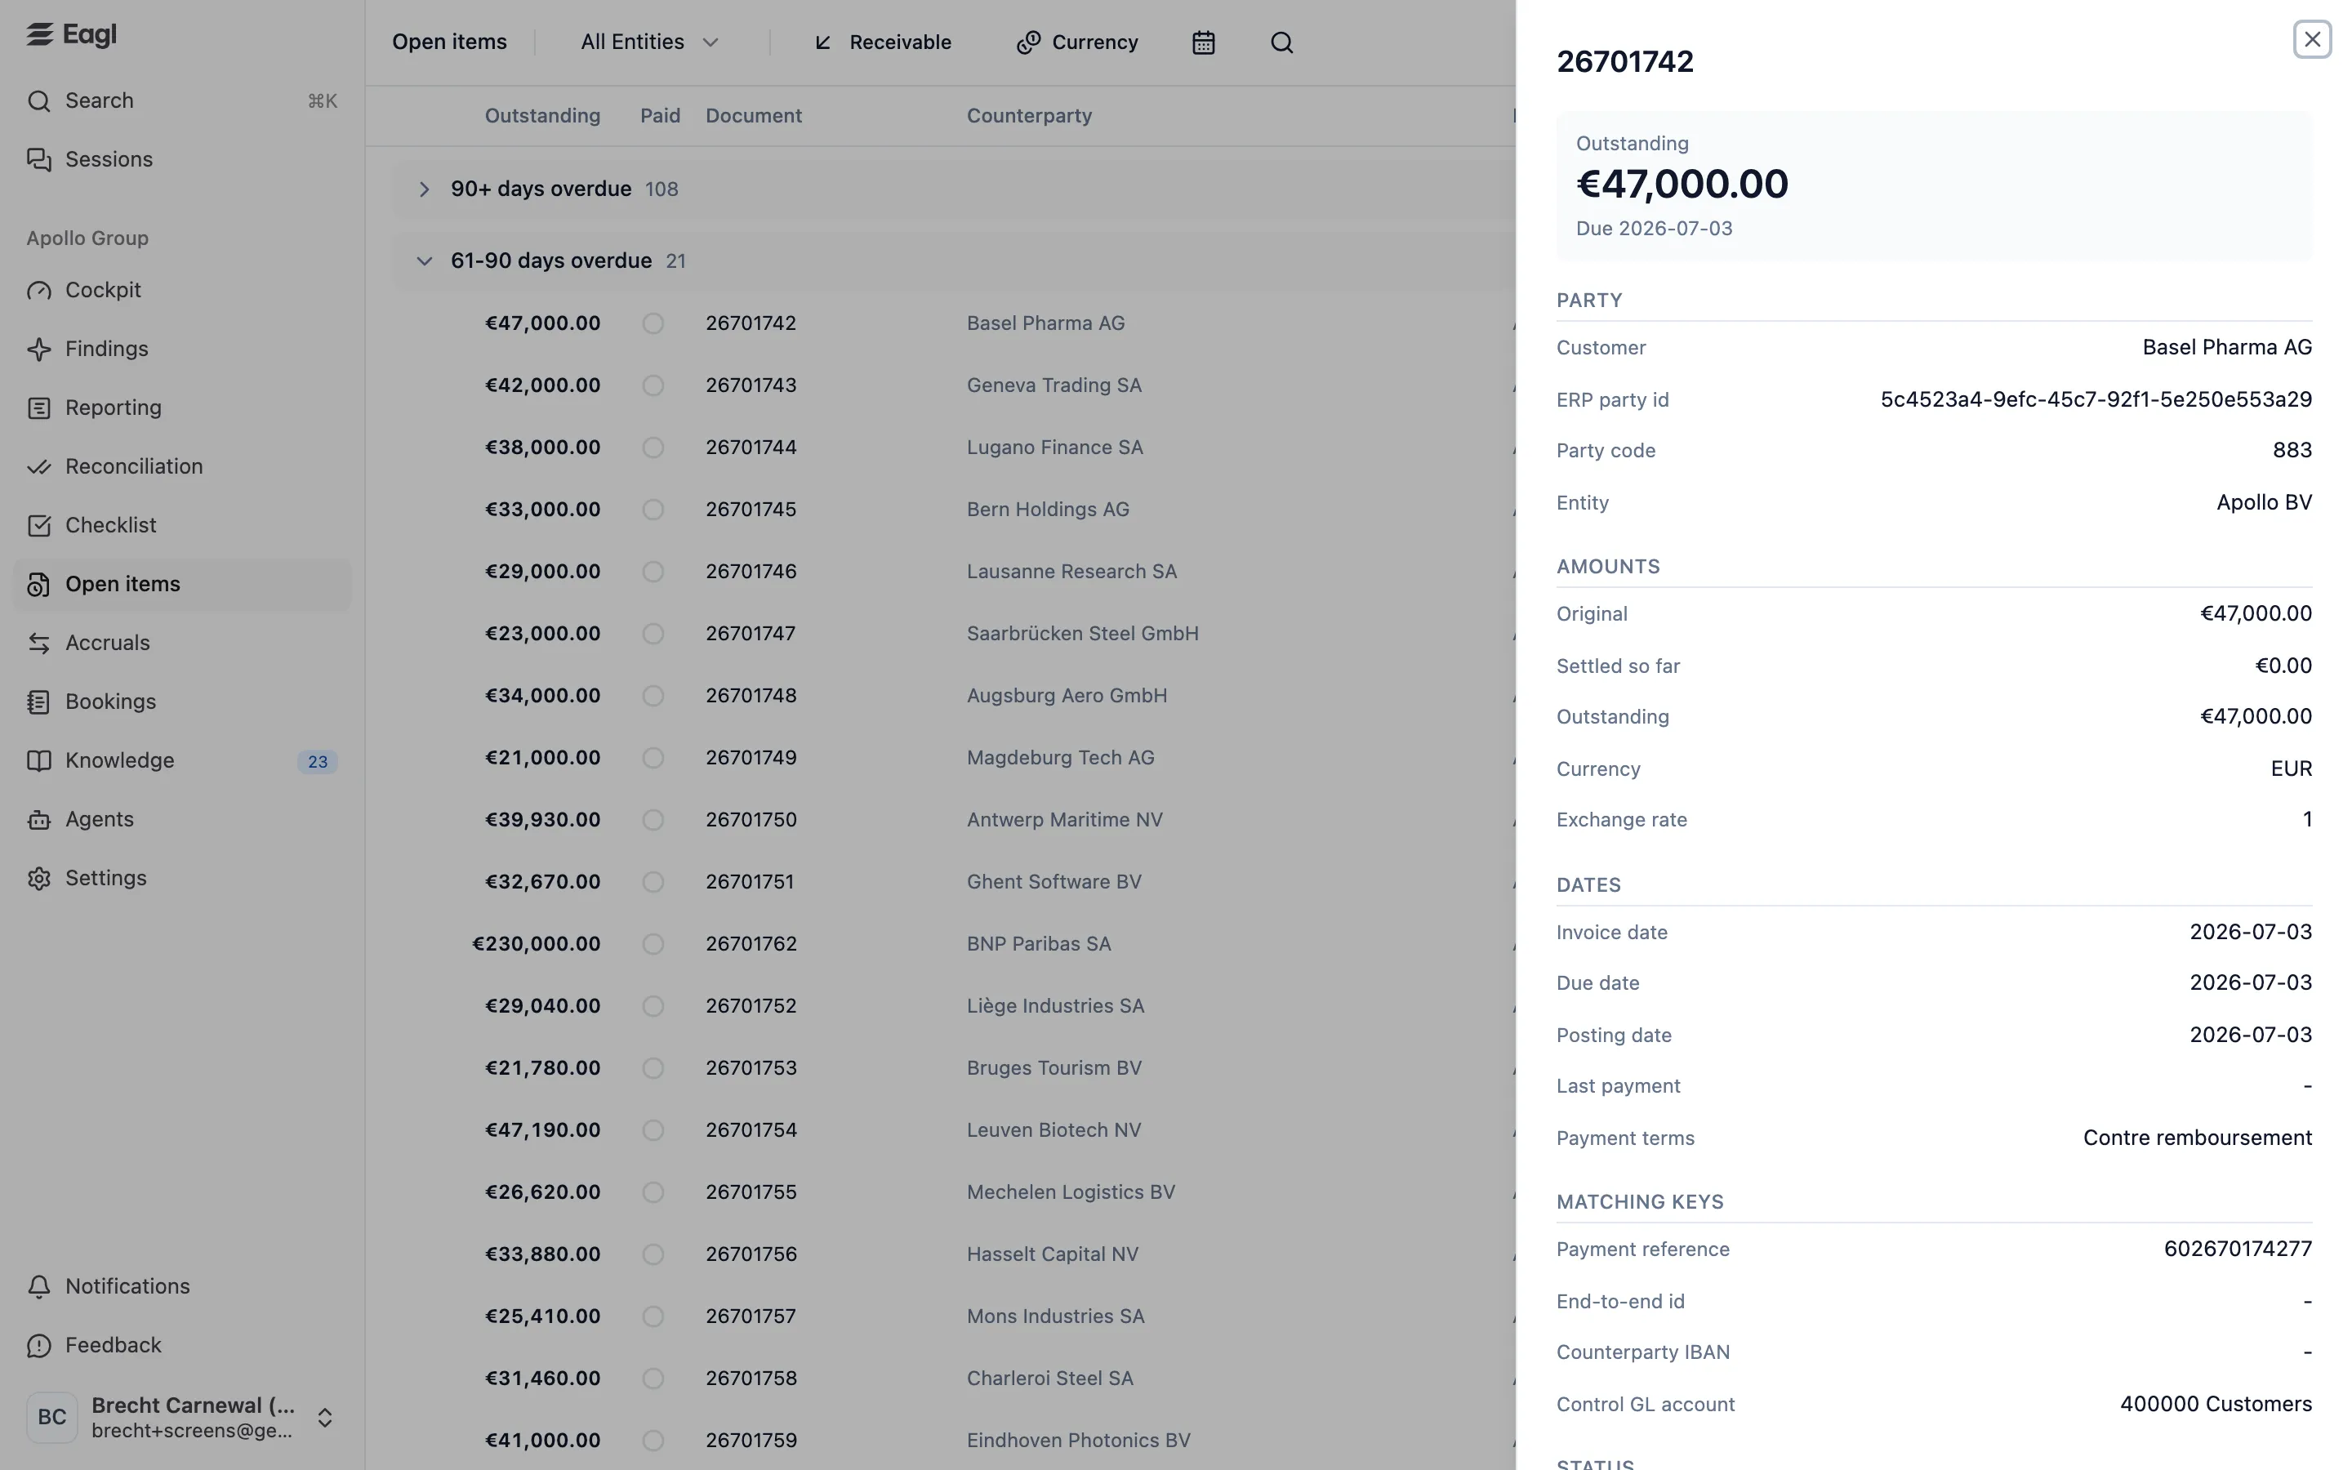Open Sessions chat icon
This screenshot has width=2352, height=1470.
[x=39, y=159]
